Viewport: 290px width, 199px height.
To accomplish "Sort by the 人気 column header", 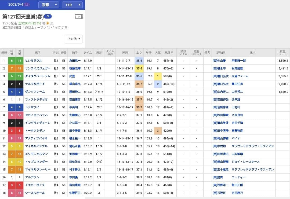I will 158,53.
